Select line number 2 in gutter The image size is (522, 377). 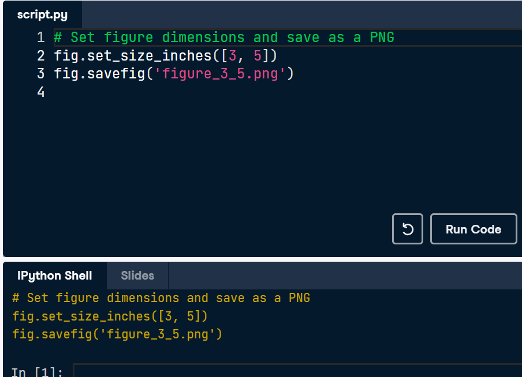coord(40,55)
